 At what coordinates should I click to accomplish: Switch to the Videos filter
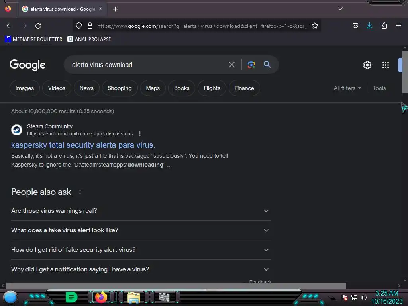[x=57, y=88]
